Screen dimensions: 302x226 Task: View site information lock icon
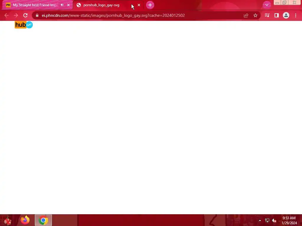37,15
